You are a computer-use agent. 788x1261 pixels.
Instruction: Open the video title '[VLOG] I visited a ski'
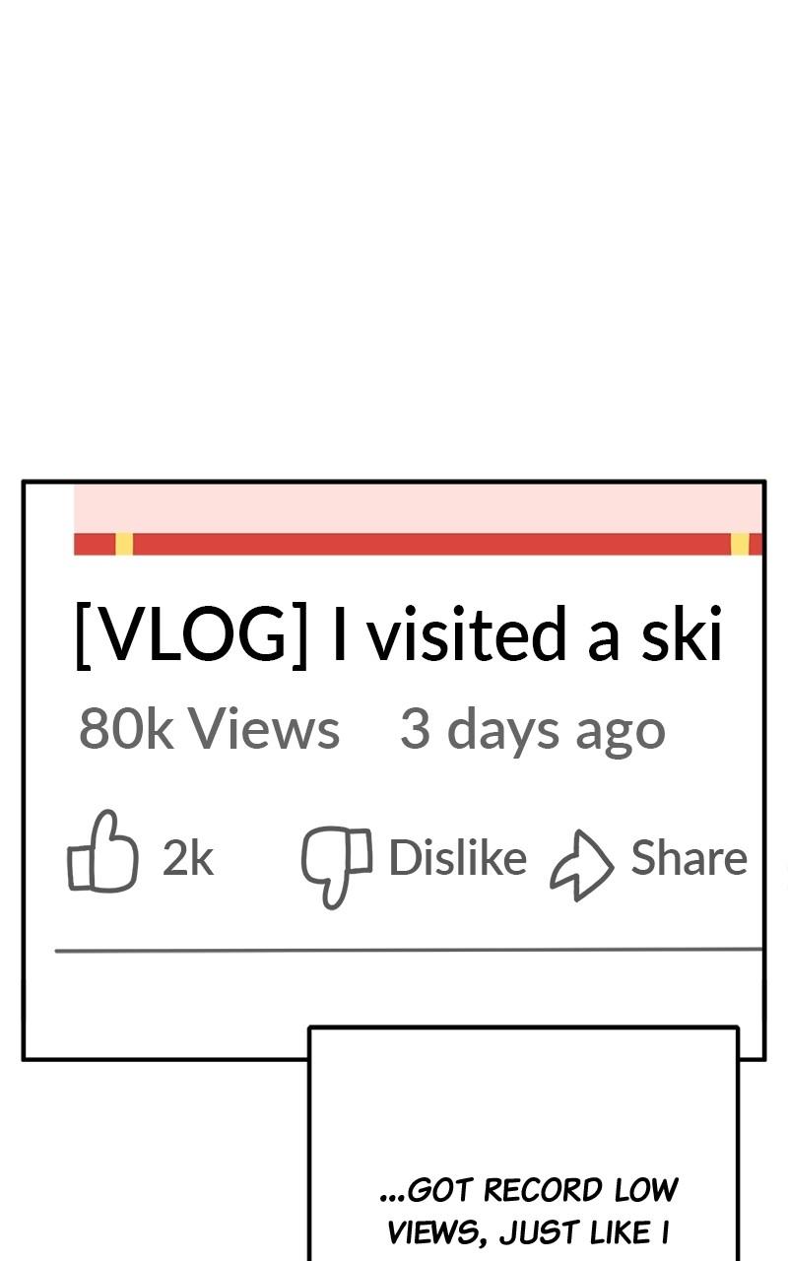point(400,635)
